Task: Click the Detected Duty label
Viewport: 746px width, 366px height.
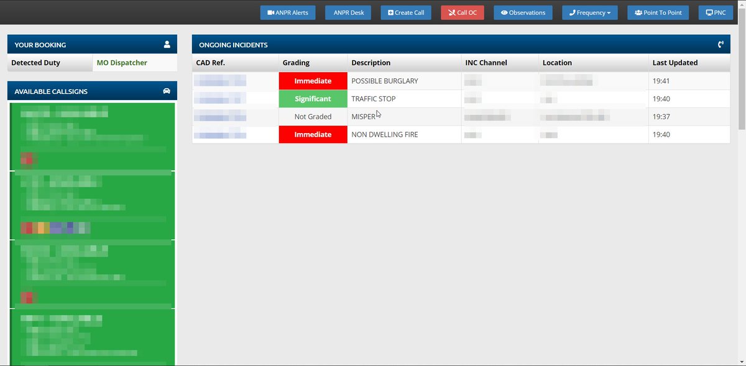Action: point(35,63)
